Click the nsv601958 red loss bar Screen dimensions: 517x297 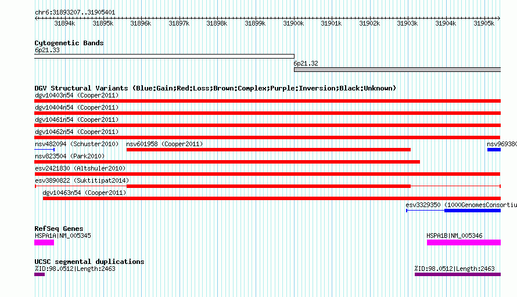268,150
